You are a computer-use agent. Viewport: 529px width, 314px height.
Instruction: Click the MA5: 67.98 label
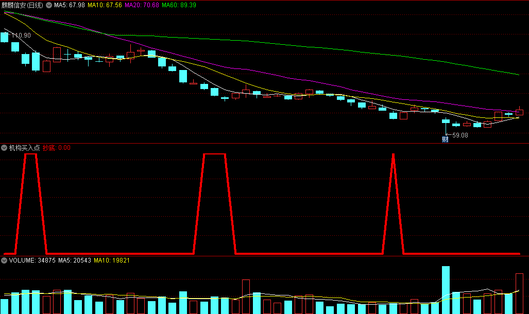pos(69,5)
